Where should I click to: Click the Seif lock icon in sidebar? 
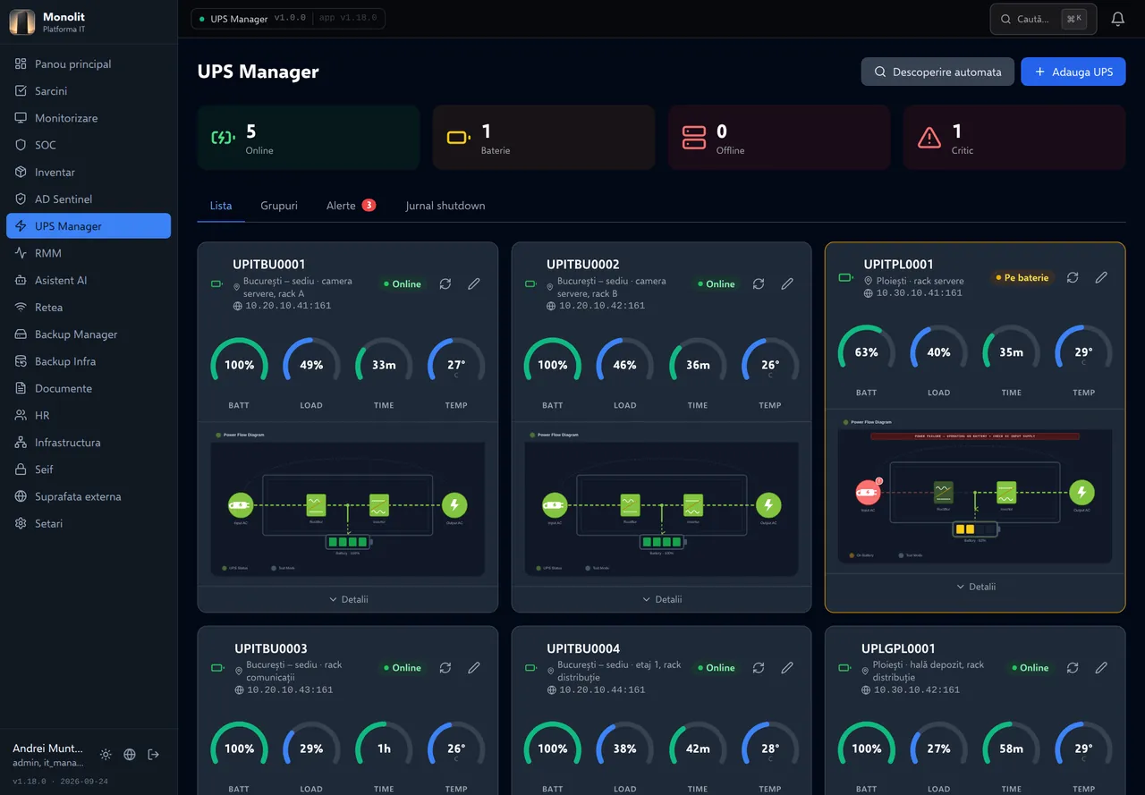[21, 469]
